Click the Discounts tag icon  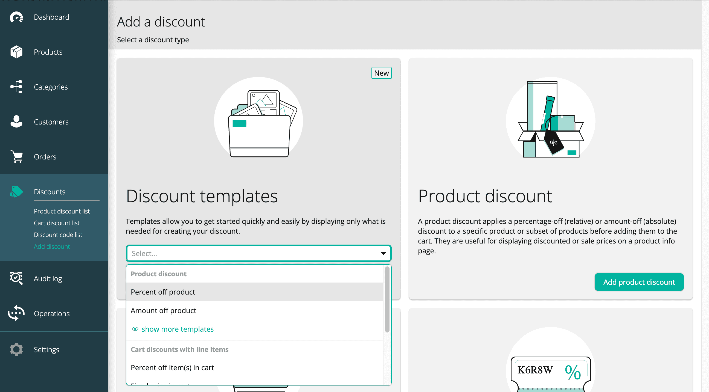click(16, 191)
